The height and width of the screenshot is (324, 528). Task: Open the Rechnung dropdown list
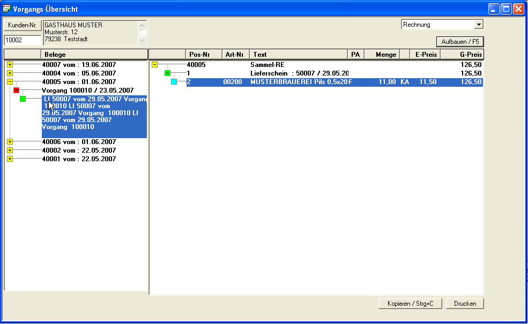pos(479,25)
